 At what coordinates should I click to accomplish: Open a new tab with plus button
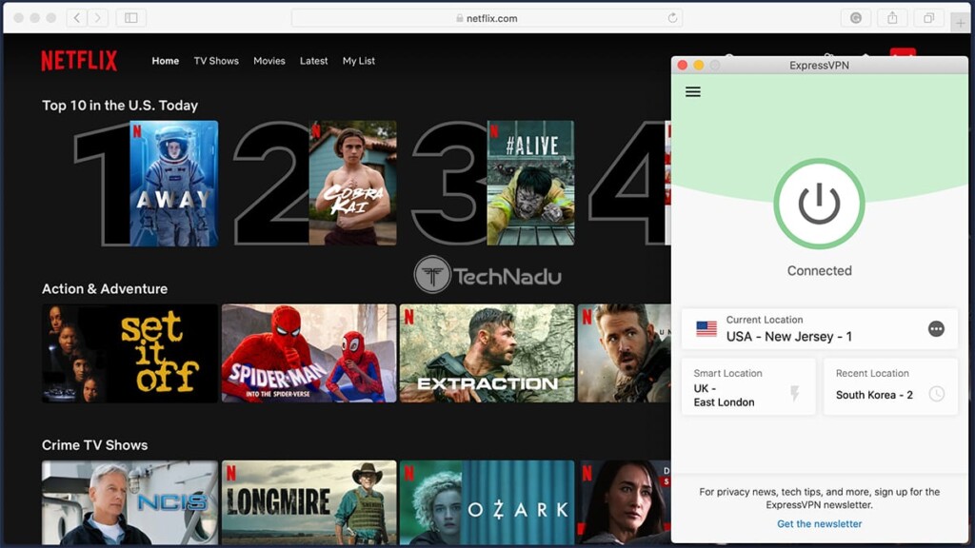pos(961,23)
